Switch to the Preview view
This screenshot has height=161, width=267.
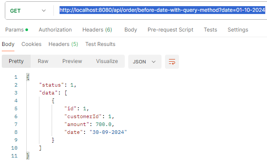[72, 61]
